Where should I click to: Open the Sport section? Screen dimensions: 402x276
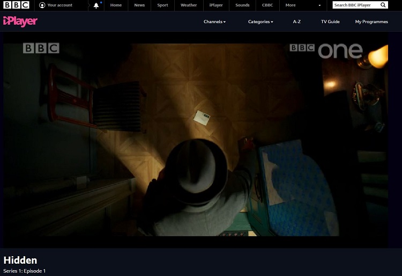click(162, 5)
